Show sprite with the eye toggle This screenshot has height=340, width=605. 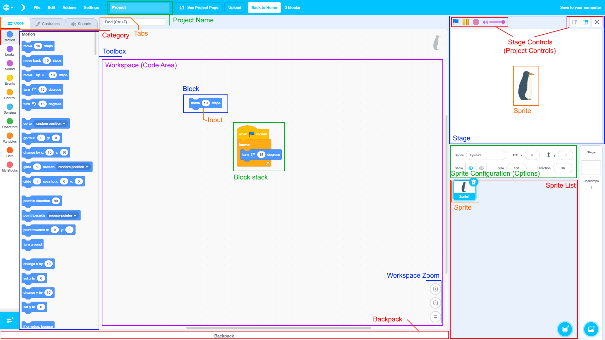pos(471,168)
